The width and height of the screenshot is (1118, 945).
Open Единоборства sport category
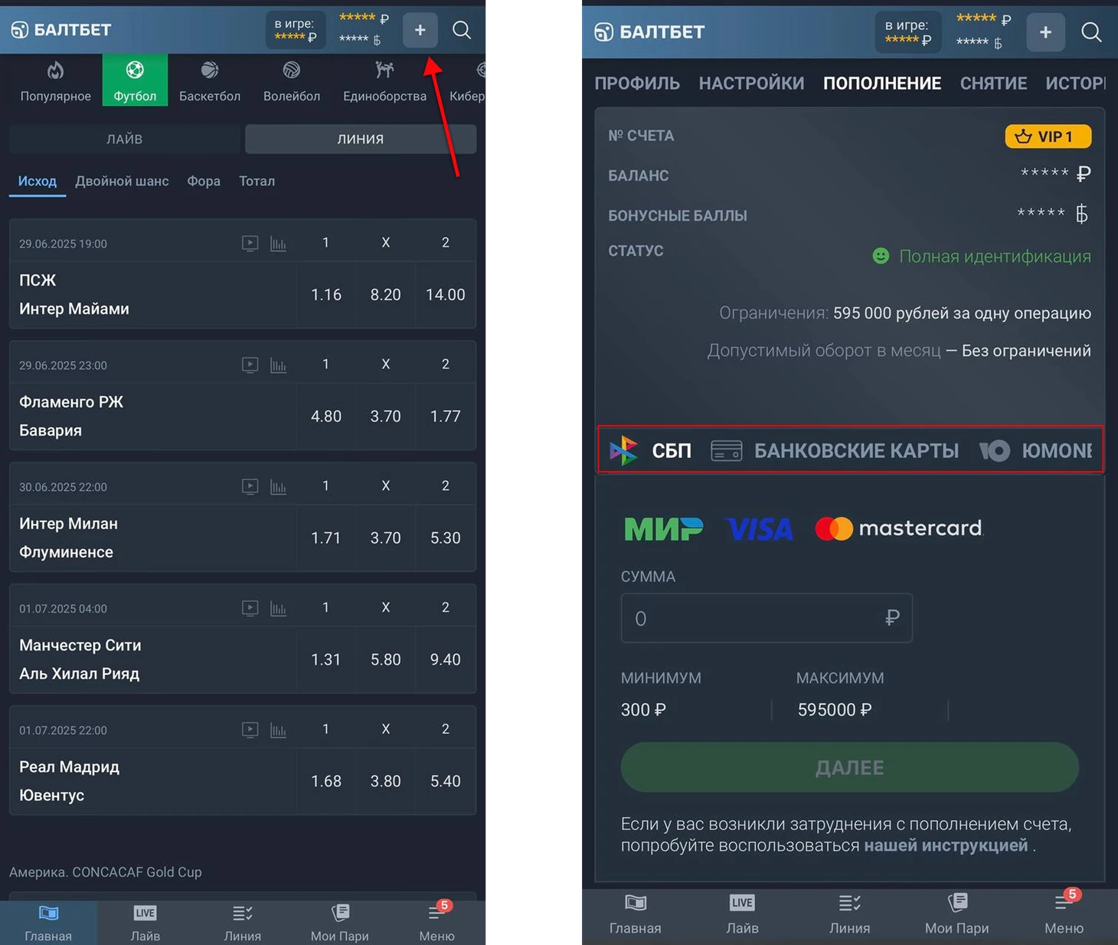(x=384, y=80)
